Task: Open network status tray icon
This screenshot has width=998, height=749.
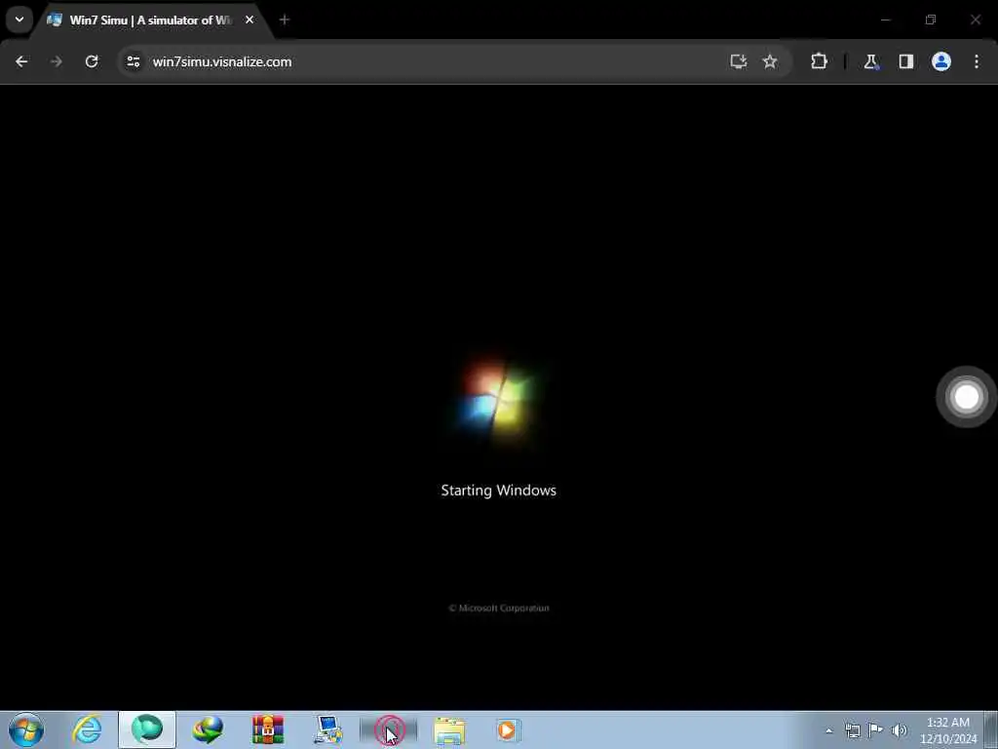Action: [852, 730]
